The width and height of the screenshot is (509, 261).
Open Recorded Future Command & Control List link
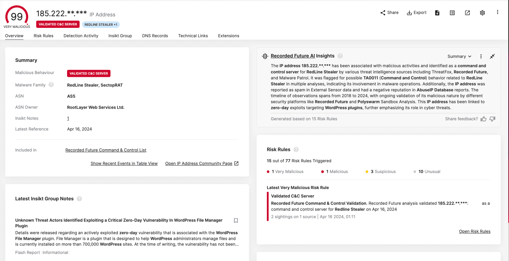[x=106, y=150]
